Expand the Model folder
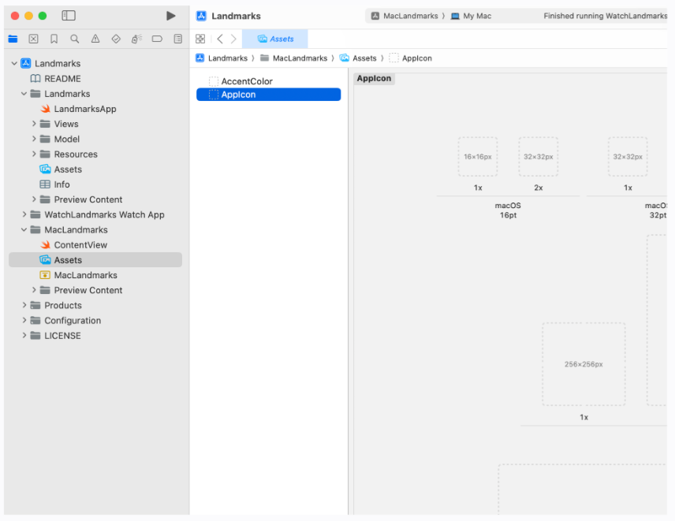675x521 pixels. click(x=34, y=139)
